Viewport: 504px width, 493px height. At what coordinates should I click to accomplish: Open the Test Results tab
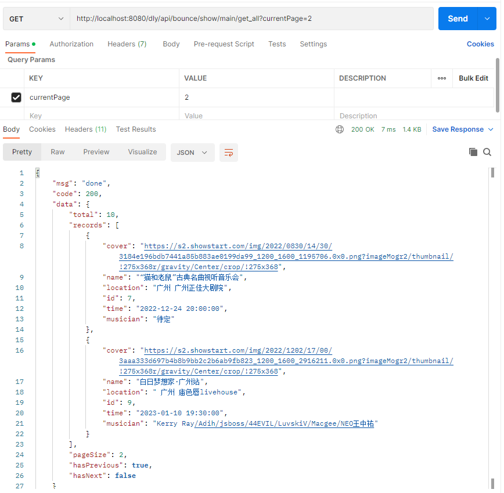tap(136, 129)
